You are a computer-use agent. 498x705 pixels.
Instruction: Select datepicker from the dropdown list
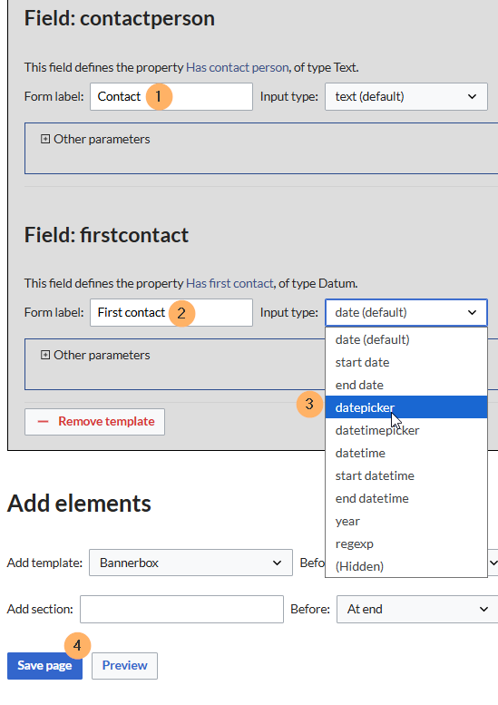[405, 407]
